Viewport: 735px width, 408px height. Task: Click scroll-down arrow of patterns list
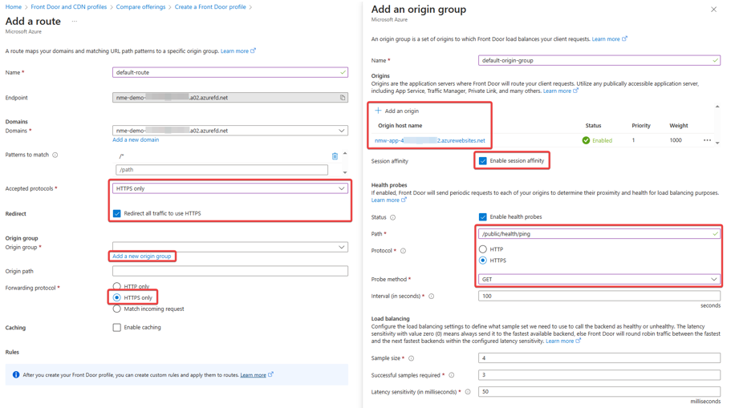[x=345, y=172]
